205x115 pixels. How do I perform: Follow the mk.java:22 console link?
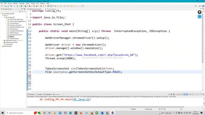[81, 99]
